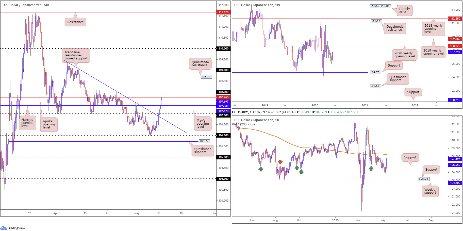The image size is (463, 231).
Task: Select the 107.120 blue price label
Action: pyautogui.click(x=223, y=111)
